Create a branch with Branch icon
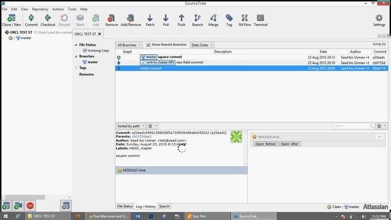Screen dimensions: 391x220 point(197,20)
